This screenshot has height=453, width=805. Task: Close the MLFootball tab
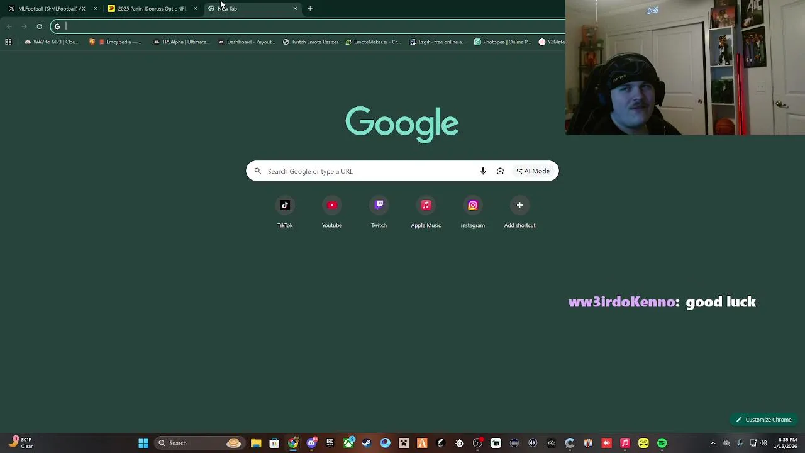(96, 8)
